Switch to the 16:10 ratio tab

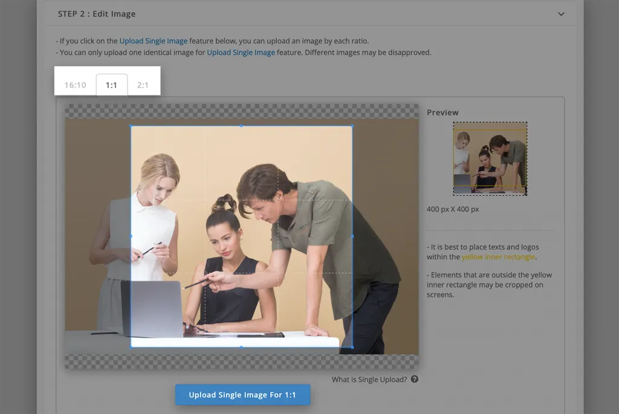75,85
